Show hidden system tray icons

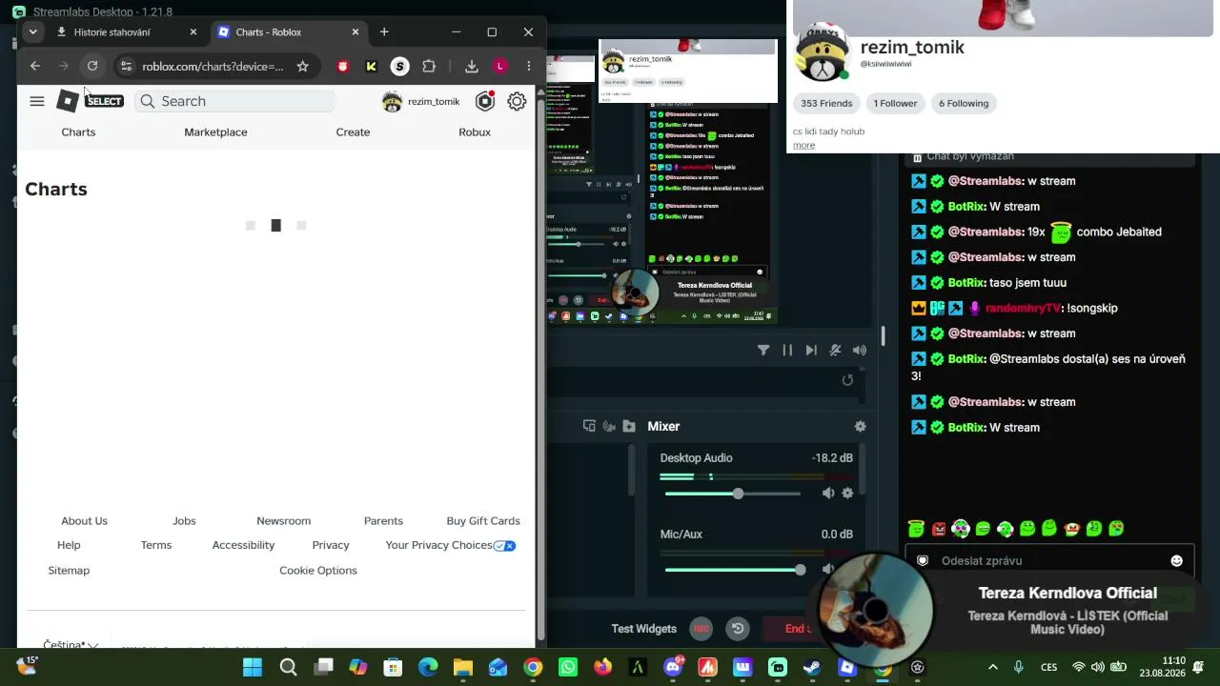pos(992,667)
